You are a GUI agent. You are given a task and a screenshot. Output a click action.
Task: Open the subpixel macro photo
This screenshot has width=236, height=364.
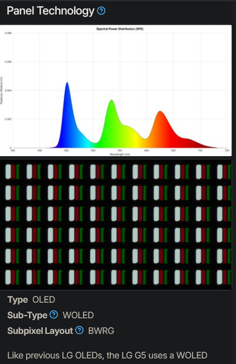click(x=116, y=224)
